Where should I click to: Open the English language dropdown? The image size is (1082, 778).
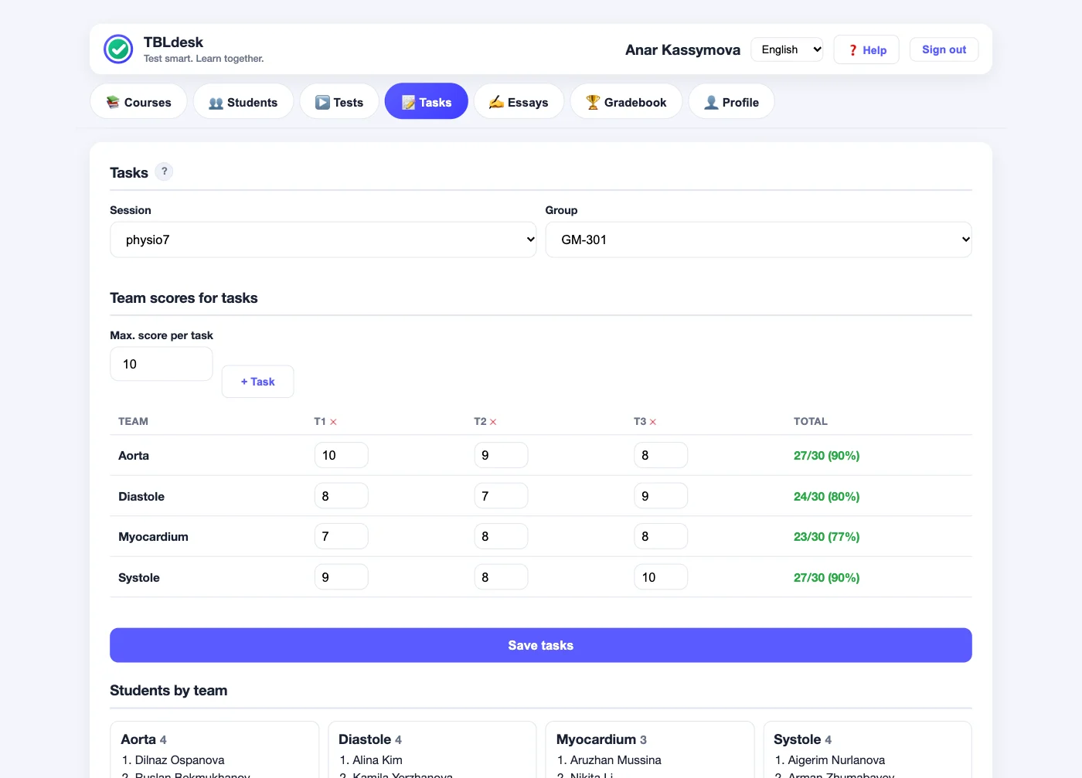point(787,49)
